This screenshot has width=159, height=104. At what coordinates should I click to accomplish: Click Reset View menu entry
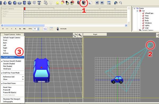[x=12, y=87]
